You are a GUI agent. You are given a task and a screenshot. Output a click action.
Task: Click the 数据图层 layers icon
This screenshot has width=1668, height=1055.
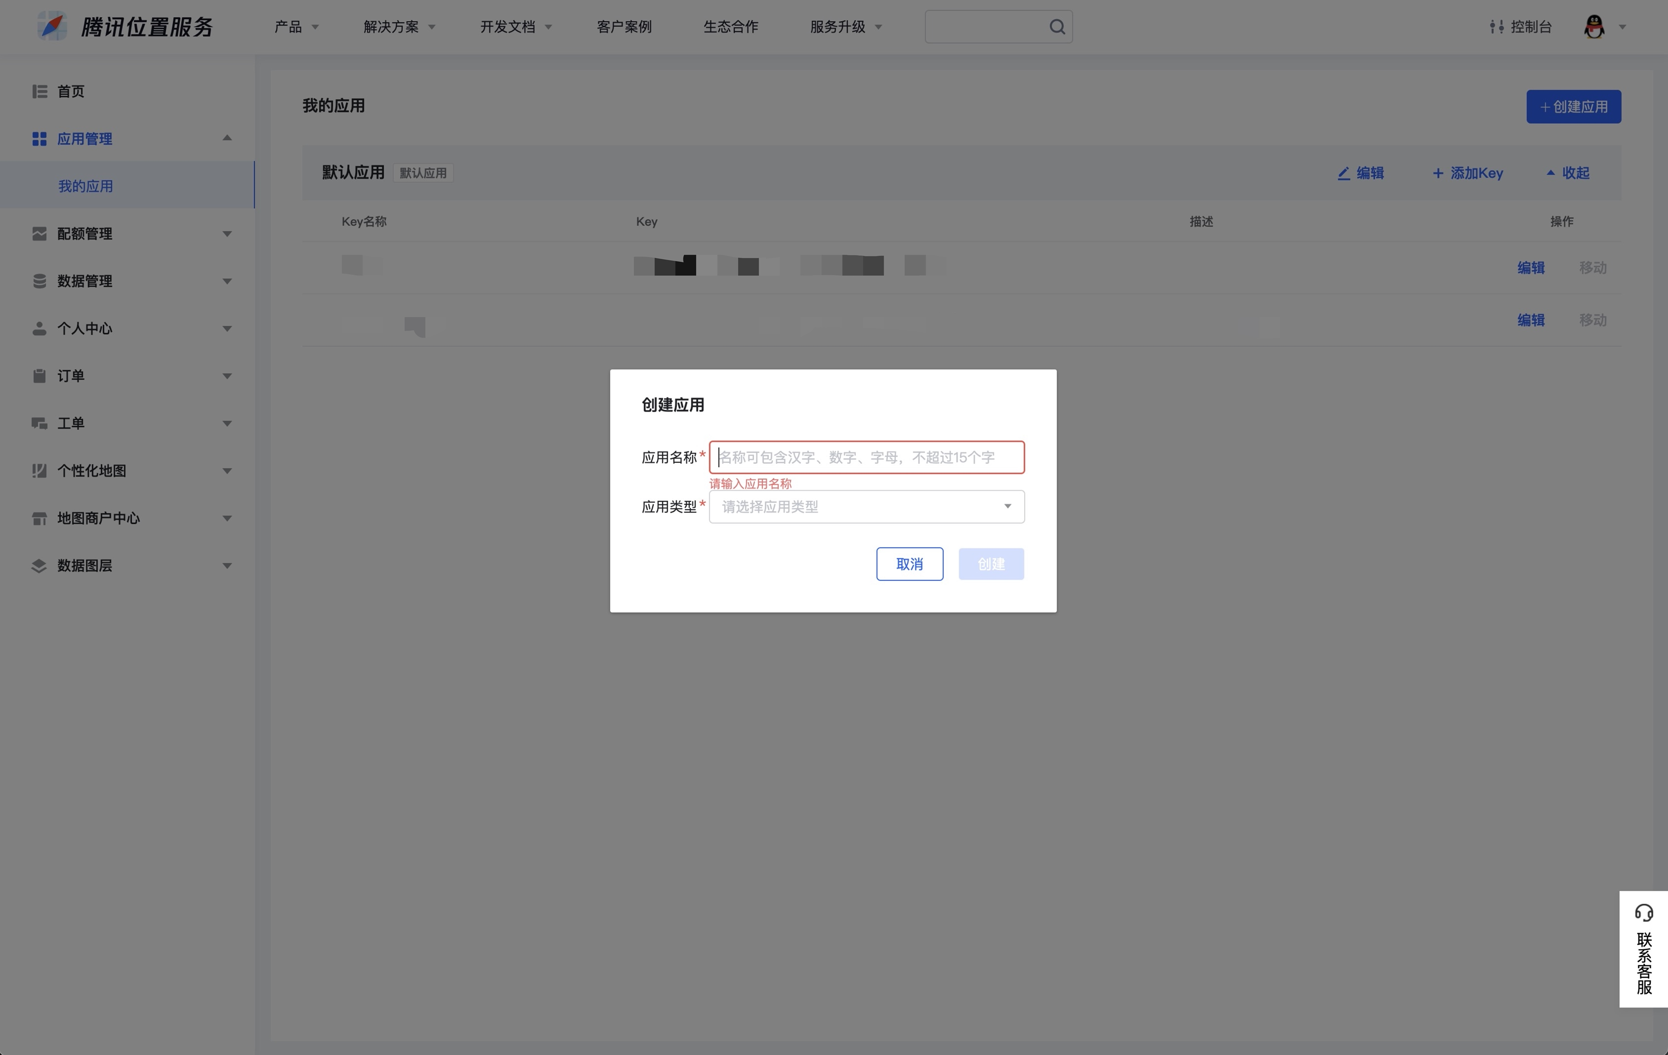point(40,566)
